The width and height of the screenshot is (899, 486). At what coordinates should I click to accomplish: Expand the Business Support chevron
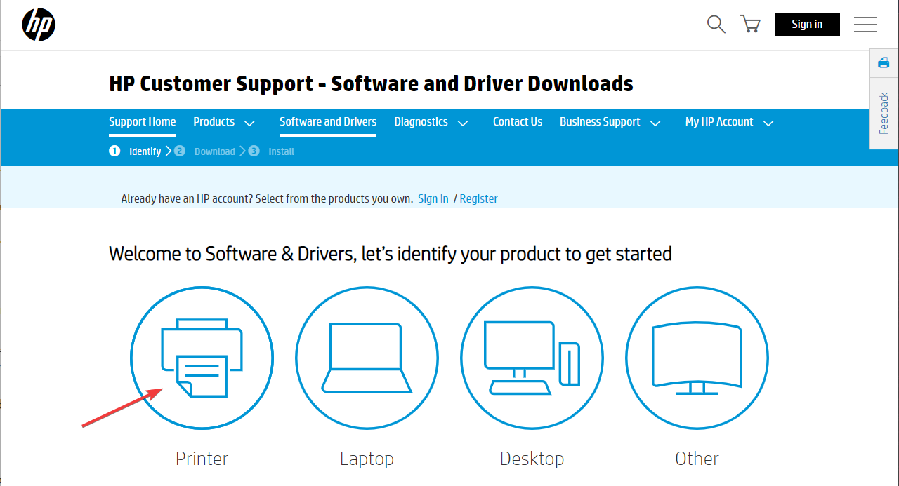[x=655, y=123]
